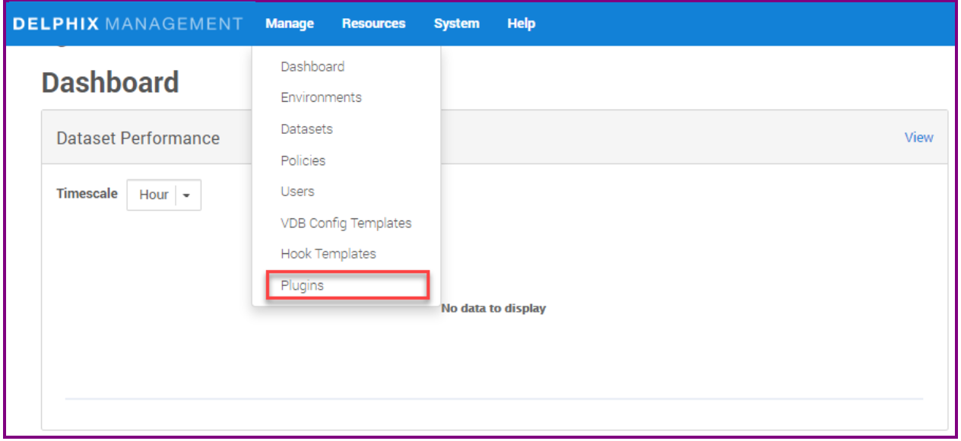The height and width of the screenshot is (441, 961).
Task: Open the Help menu
Action: point(521,24)
